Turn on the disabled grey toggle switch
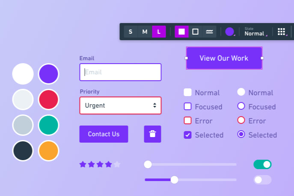This screenshot has width=294, height=196. click(x=262, y=180)
